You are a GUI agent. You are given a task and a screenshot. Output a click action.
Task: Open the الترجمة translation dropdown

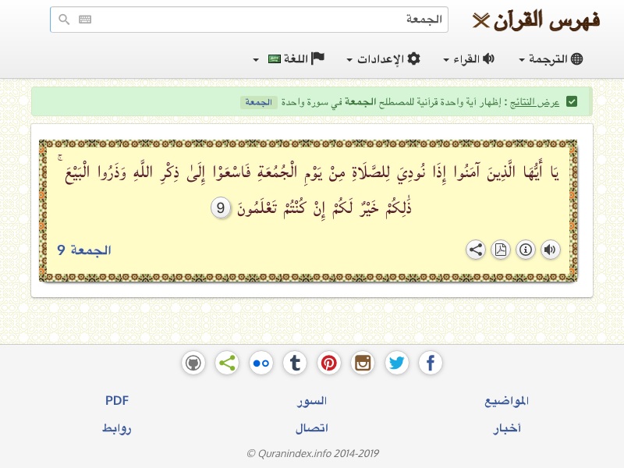[551, 59]
